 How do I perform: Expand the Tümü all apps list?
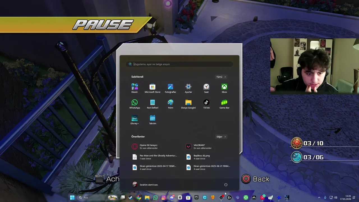pyautogui.click(x=221, y=77)
